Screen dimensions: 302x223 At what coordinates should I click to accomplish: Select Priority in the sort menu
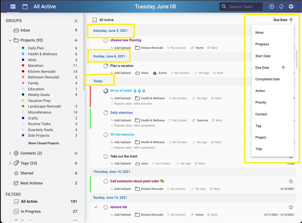(x=261, y=102)
